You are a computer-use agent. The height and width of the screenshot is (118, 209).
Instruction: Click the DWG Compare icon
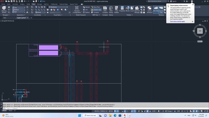point(105,10)
